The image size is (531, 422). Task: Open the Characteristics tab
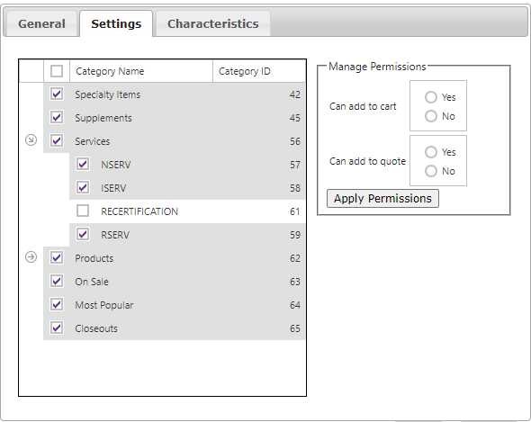(x=213, y=23)
